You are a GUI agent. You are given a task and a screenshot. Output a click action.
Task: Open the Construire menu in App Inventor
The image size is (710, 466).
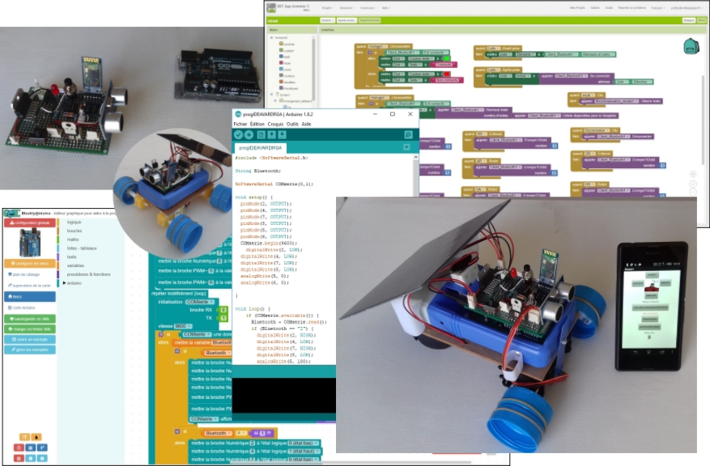367,8
